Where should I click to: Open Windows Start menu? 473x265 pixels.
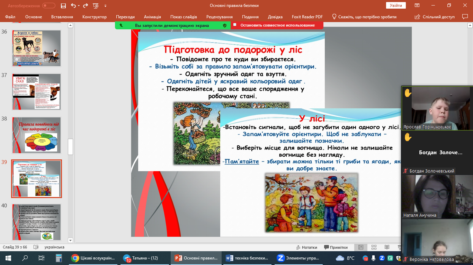(8, 258)
